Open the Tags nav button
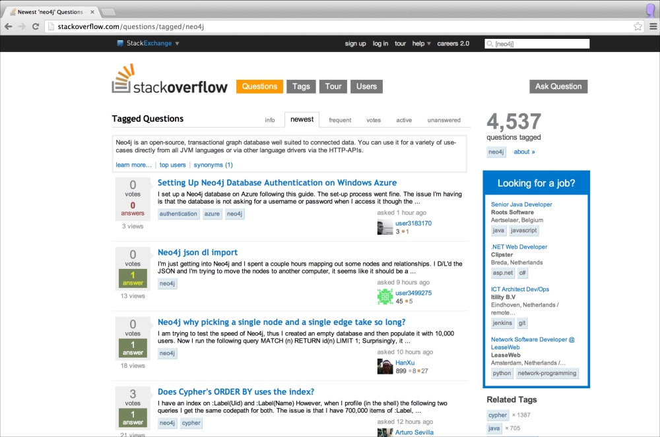This screenshot has width=660, height=437. coord(301,86)
